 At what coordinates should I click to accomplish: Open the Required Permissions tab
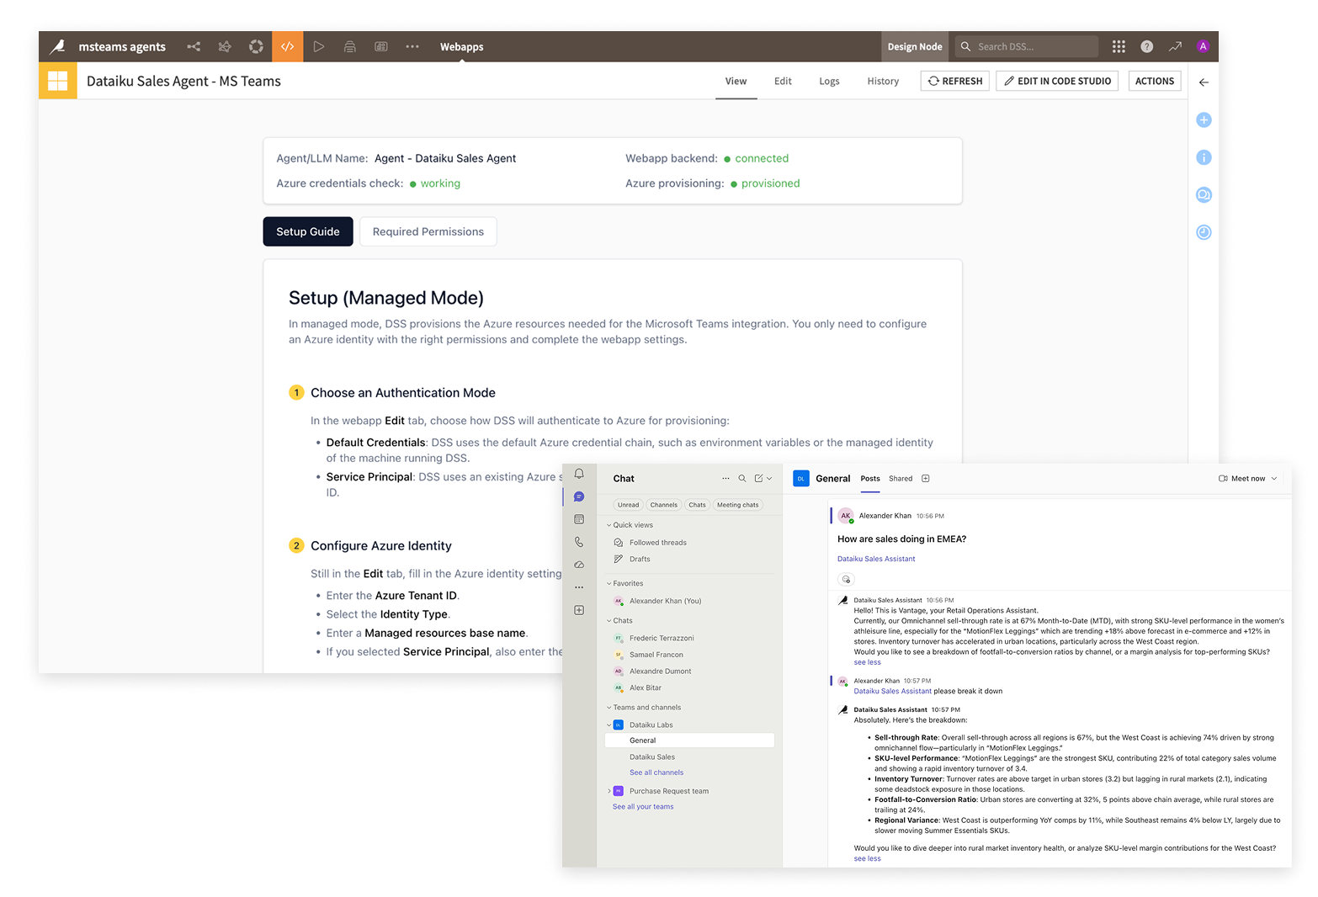428,231
